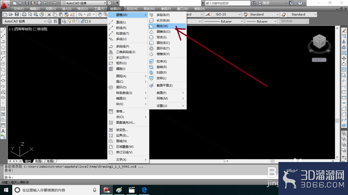This screenshot has height=195, width=348.
Task: Select the Wedge (楔体) menu item
Action: (x=167, y=26)
